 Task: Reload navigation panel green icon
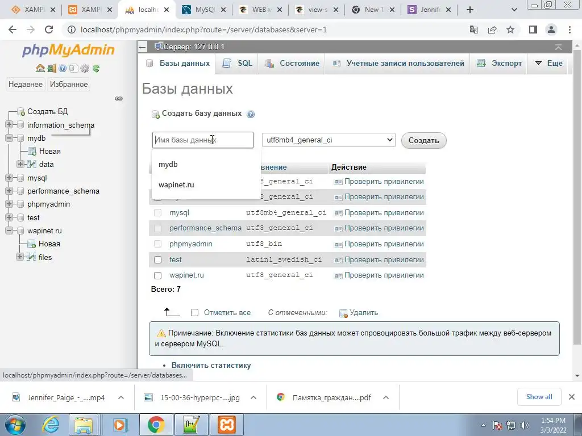tap(96, 68)
